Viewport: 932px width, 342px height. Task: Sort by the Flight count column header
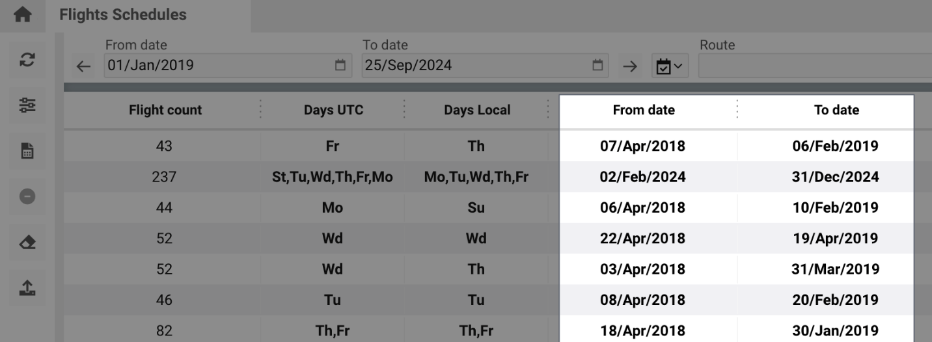click(165, 111)
